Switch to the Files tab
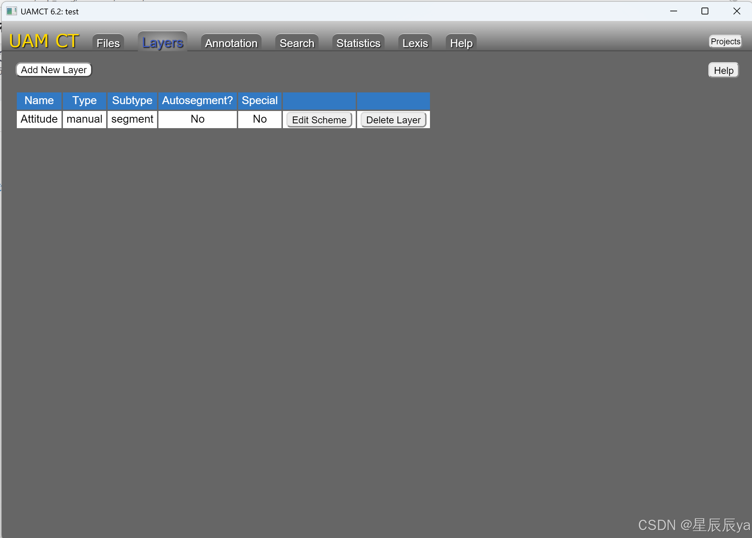752x538 pixels. click(x=108, y=43)
